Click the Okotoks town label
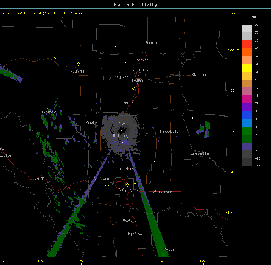The width and height of the screenshot is (271, 265). (x=130, y=220)
